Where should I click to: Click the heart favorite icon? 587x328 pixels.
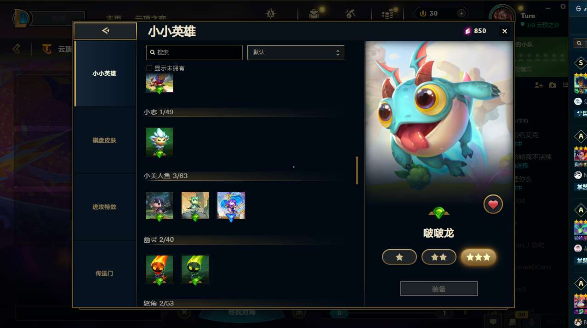(493, 205)
